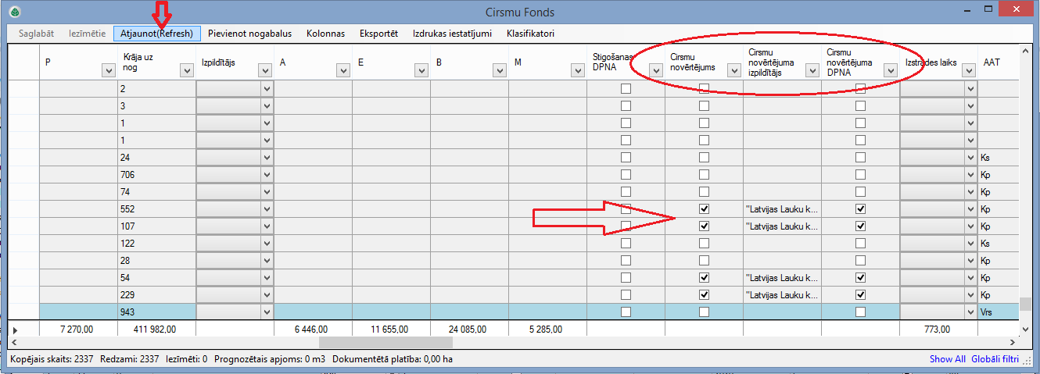Click the Krāja total 411 982,00
Viewport: 1040px width, 374px height.
[156, 329]
